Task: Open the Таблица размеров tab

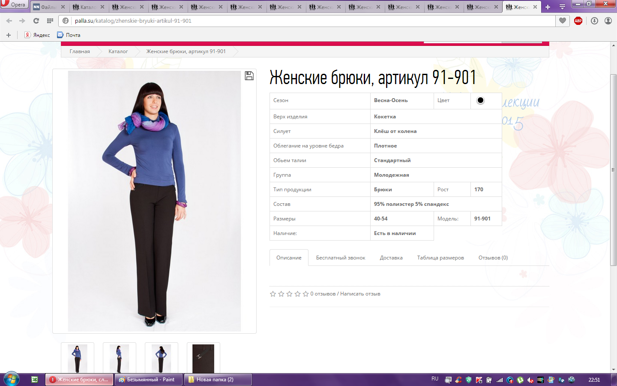Action: tap(440, 258)
